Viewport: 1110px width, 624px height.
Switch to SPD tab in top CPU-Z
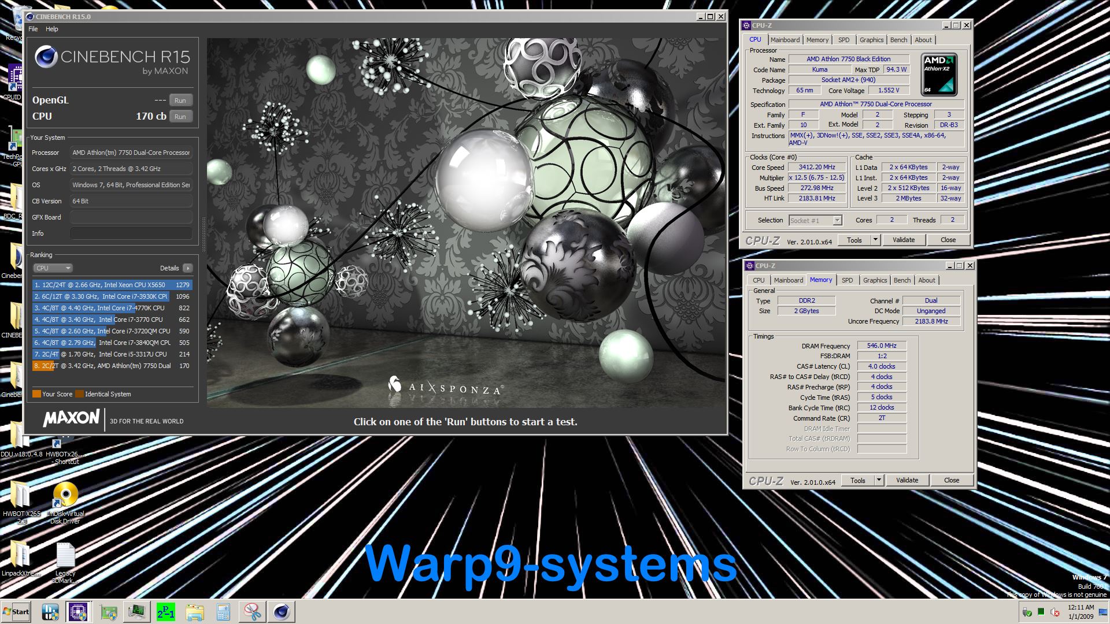843,40
